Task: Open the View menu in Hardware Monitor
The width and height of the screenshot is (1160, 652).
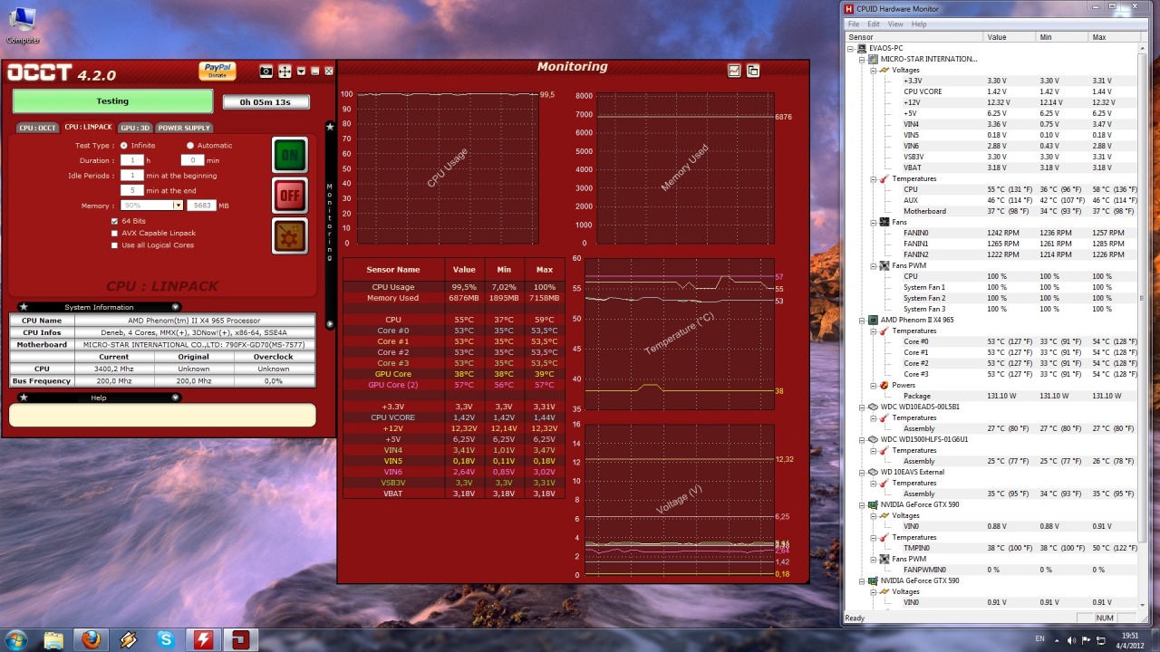Action: [x=895, y=24]
